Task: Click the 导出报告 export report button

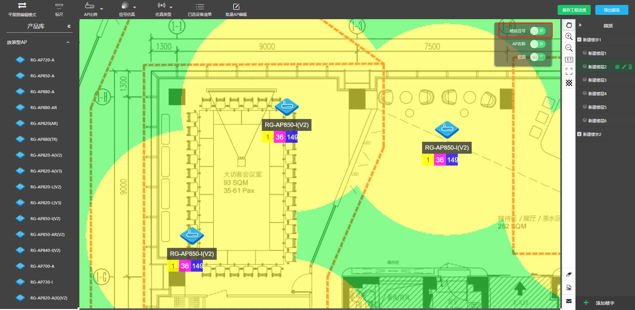Action: (x=612, y=10)
